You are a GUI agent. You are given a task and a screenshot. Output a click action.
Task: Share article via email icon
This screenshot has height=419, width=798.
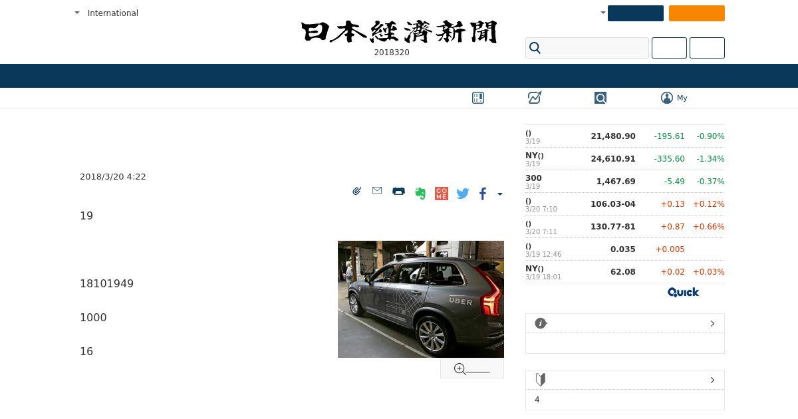[x=377, y=190]
